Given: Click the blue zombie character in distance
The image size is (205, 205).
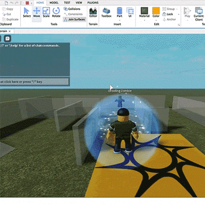Looking at the screenshot, I should click(120, 101).
